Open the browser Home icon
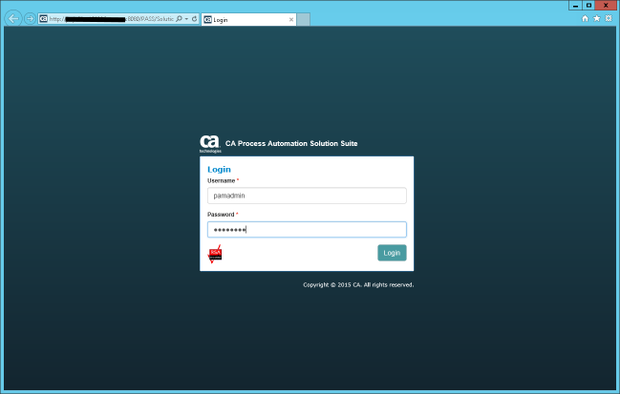Viewport: 620px width, 394px height. point(586,18)
